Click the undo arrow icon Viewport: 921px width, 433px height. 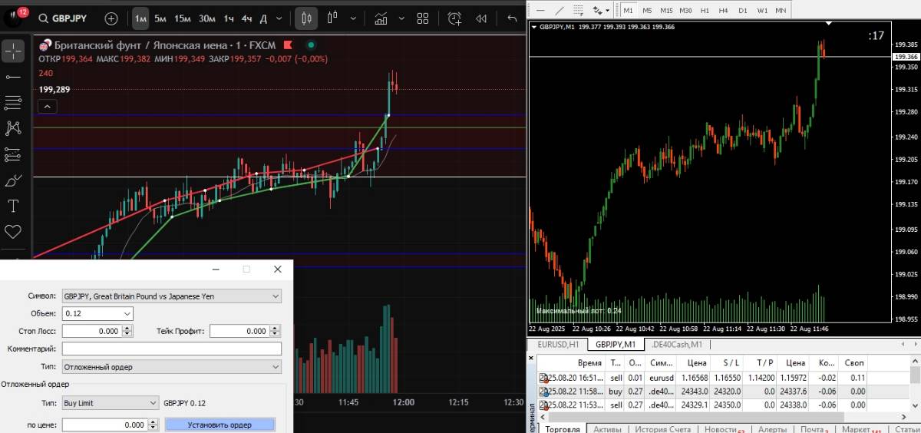click(x=512, y=18)
